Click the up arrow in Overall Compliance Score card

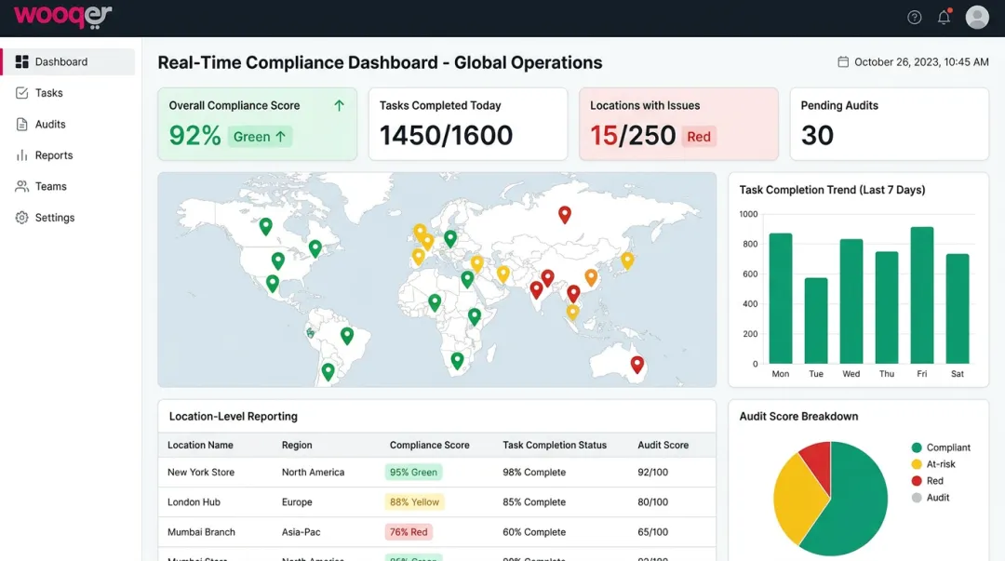point(339,106)
